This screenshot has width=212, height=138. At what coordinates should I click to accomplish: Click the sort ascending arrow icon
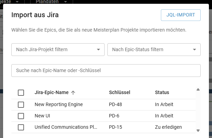pos(73,93)
